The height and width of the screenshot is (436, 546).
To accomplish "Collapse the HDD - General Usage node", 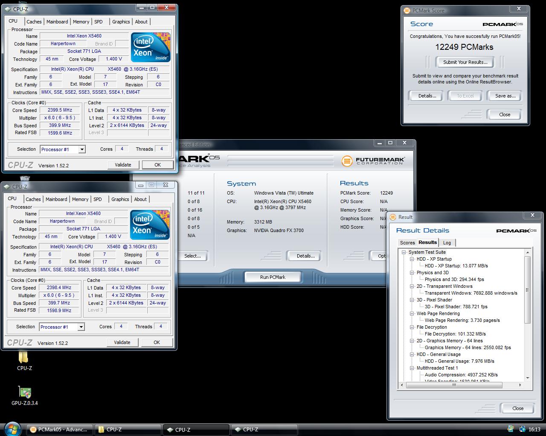I will click(412, 354).
